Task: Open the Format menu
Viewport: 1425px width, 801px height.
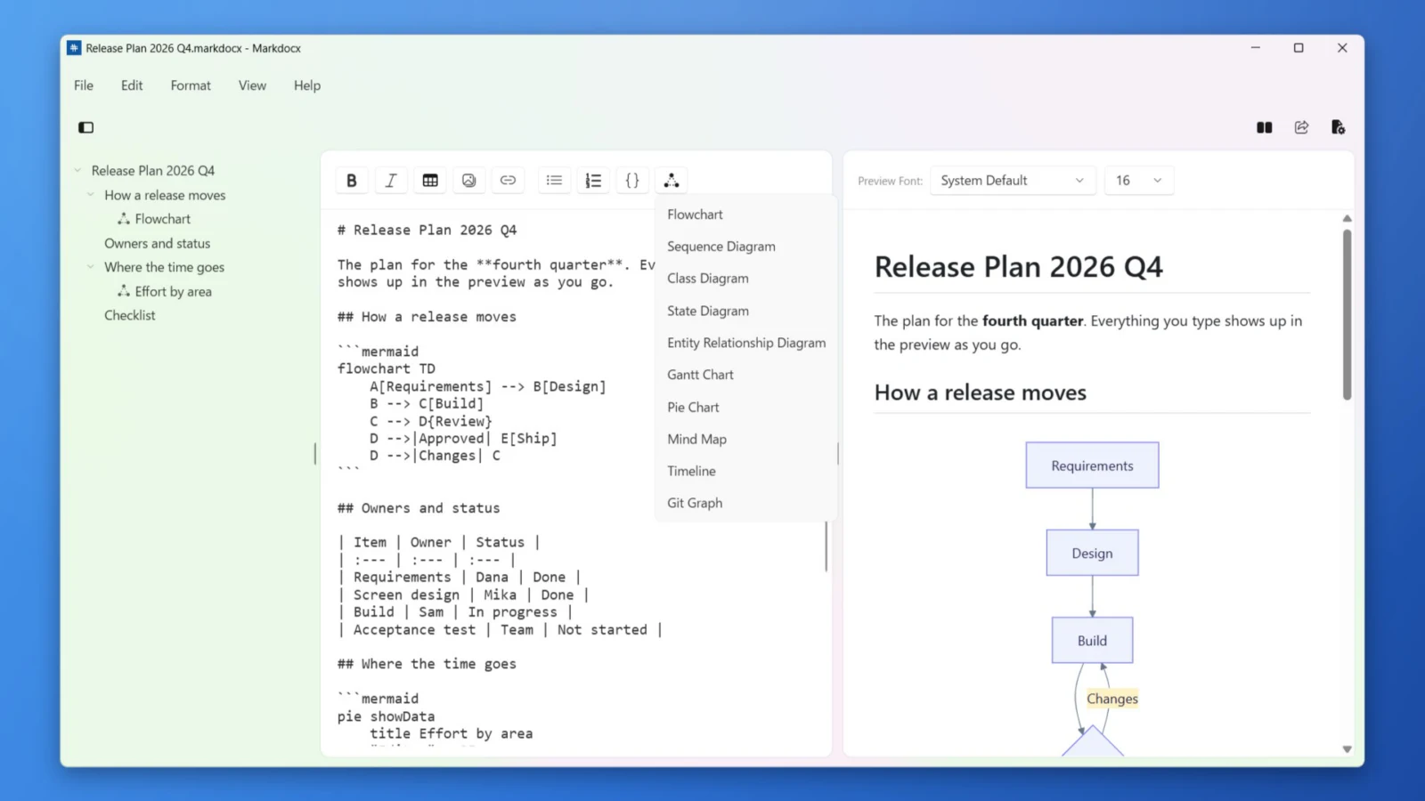Action: click(191, 85)
